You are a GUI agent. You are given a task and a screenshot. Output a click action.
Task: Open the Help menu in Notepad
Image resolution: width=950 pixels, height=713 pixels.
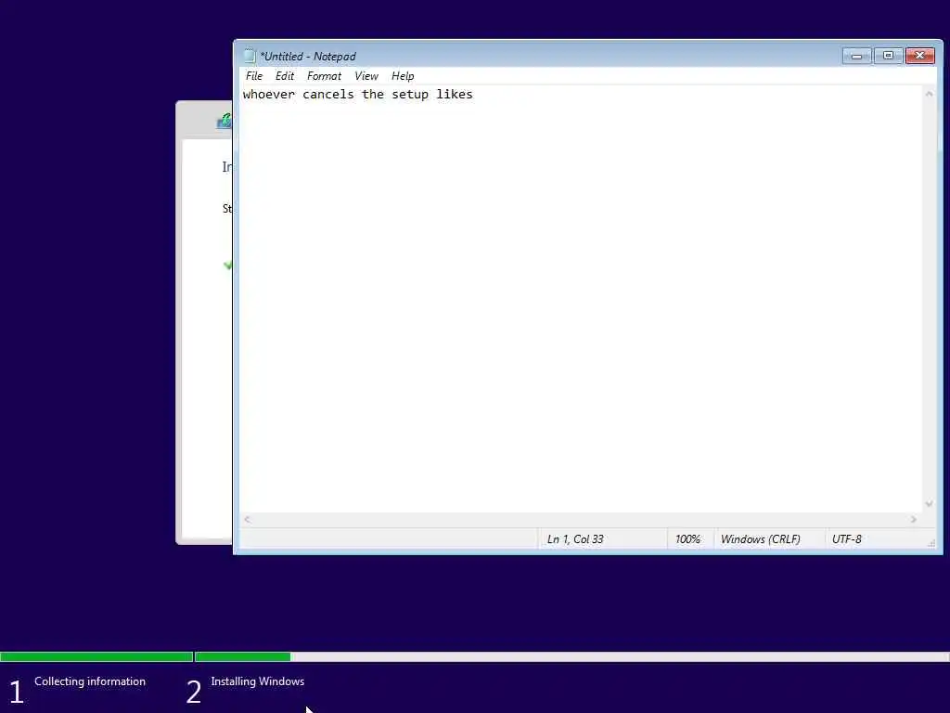click(x=403, y=76)
